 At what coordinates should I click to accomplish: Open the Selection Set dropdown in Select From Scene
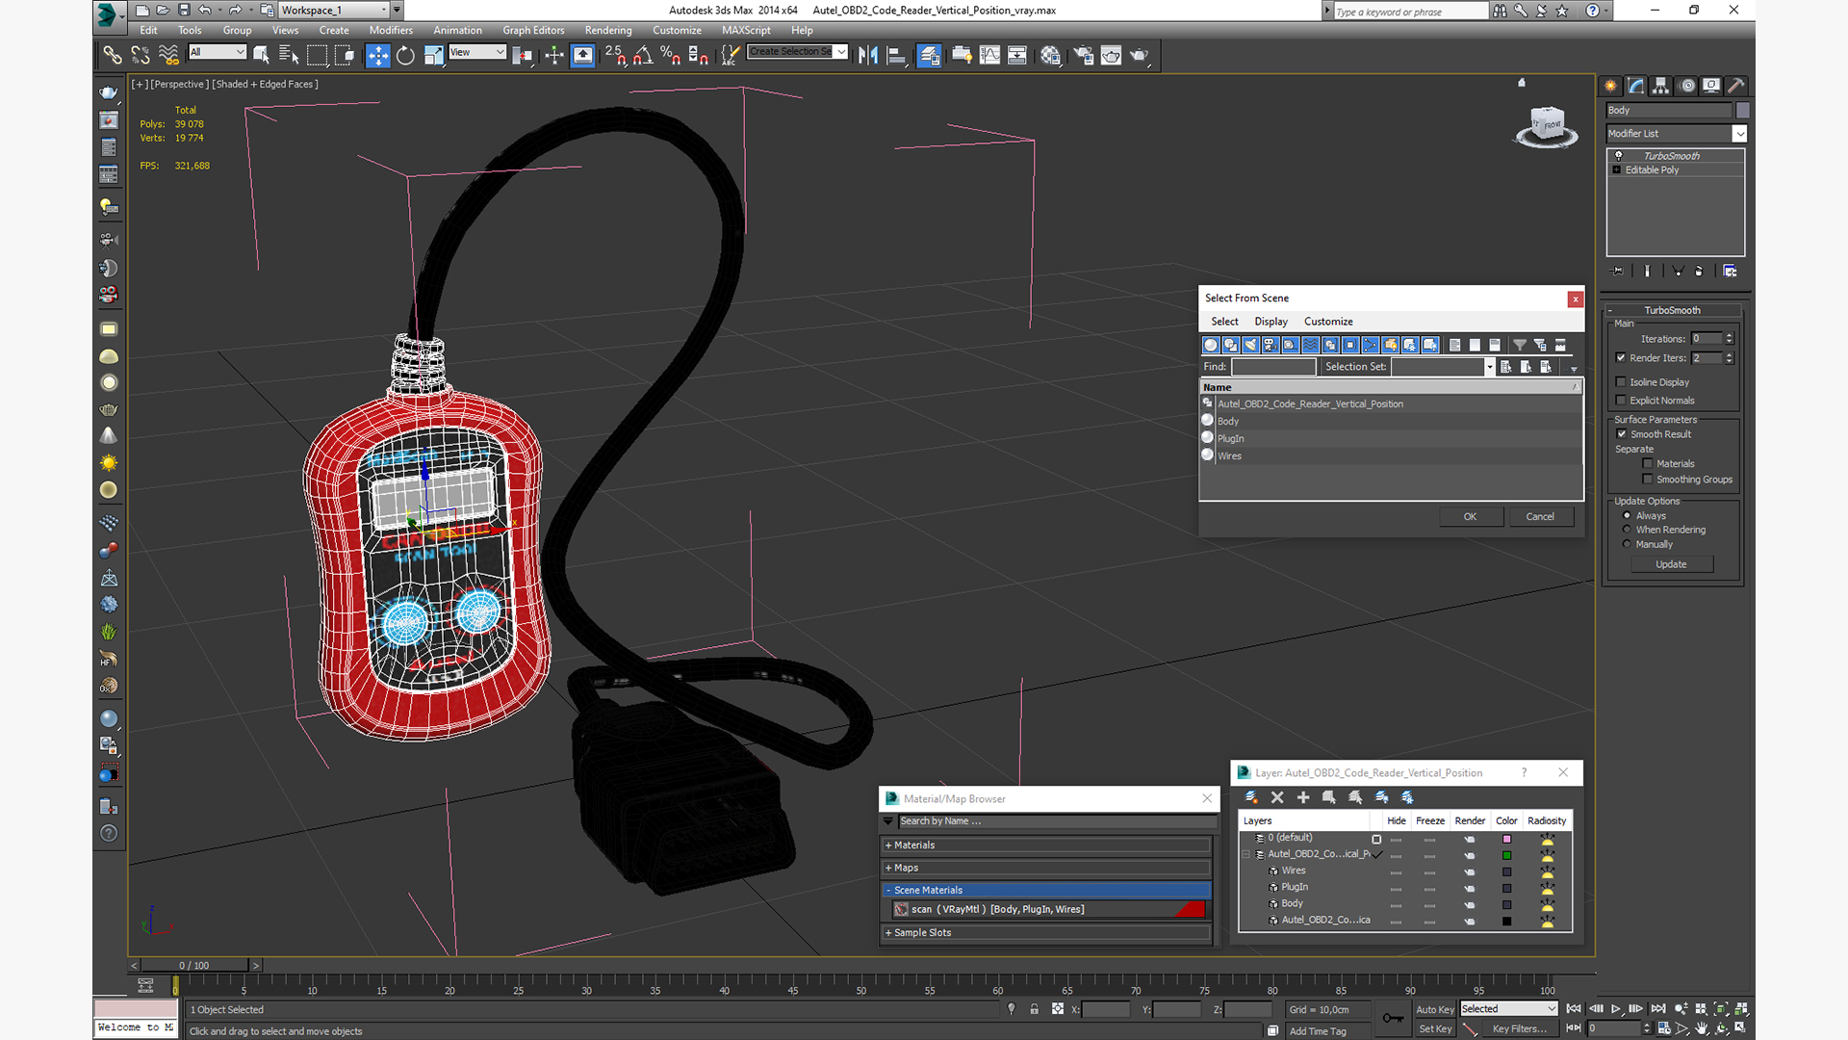pyautogui.click(x=1489, y=367)
